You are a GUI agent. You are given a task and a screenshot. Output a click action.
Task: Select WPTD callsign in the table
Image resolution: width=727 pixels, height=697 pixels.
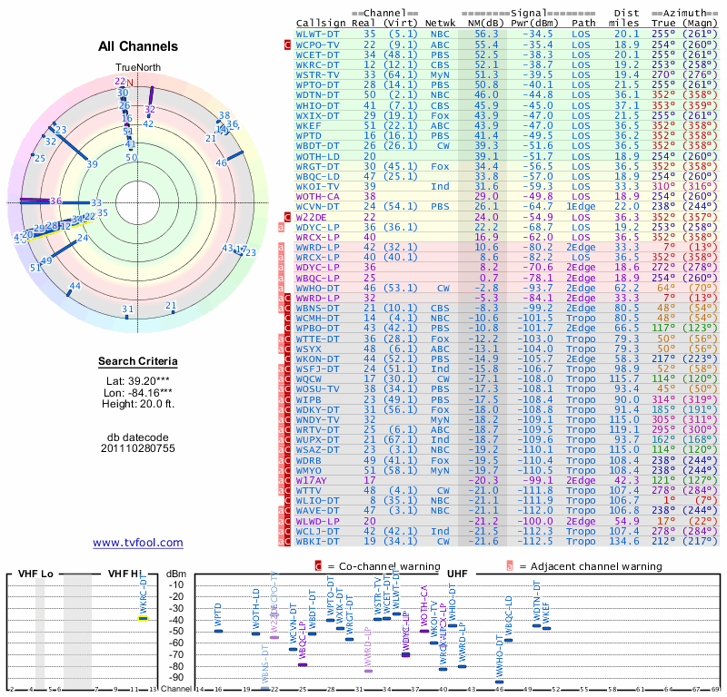click(308, 136)
